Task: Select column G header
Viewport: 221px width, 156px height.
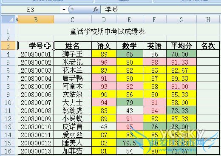Action: [181, 20]
